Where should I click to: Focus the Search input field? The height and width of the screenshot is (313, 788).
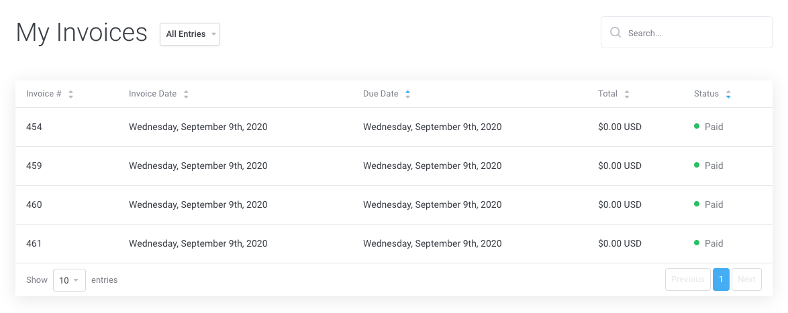coord(695,33)
